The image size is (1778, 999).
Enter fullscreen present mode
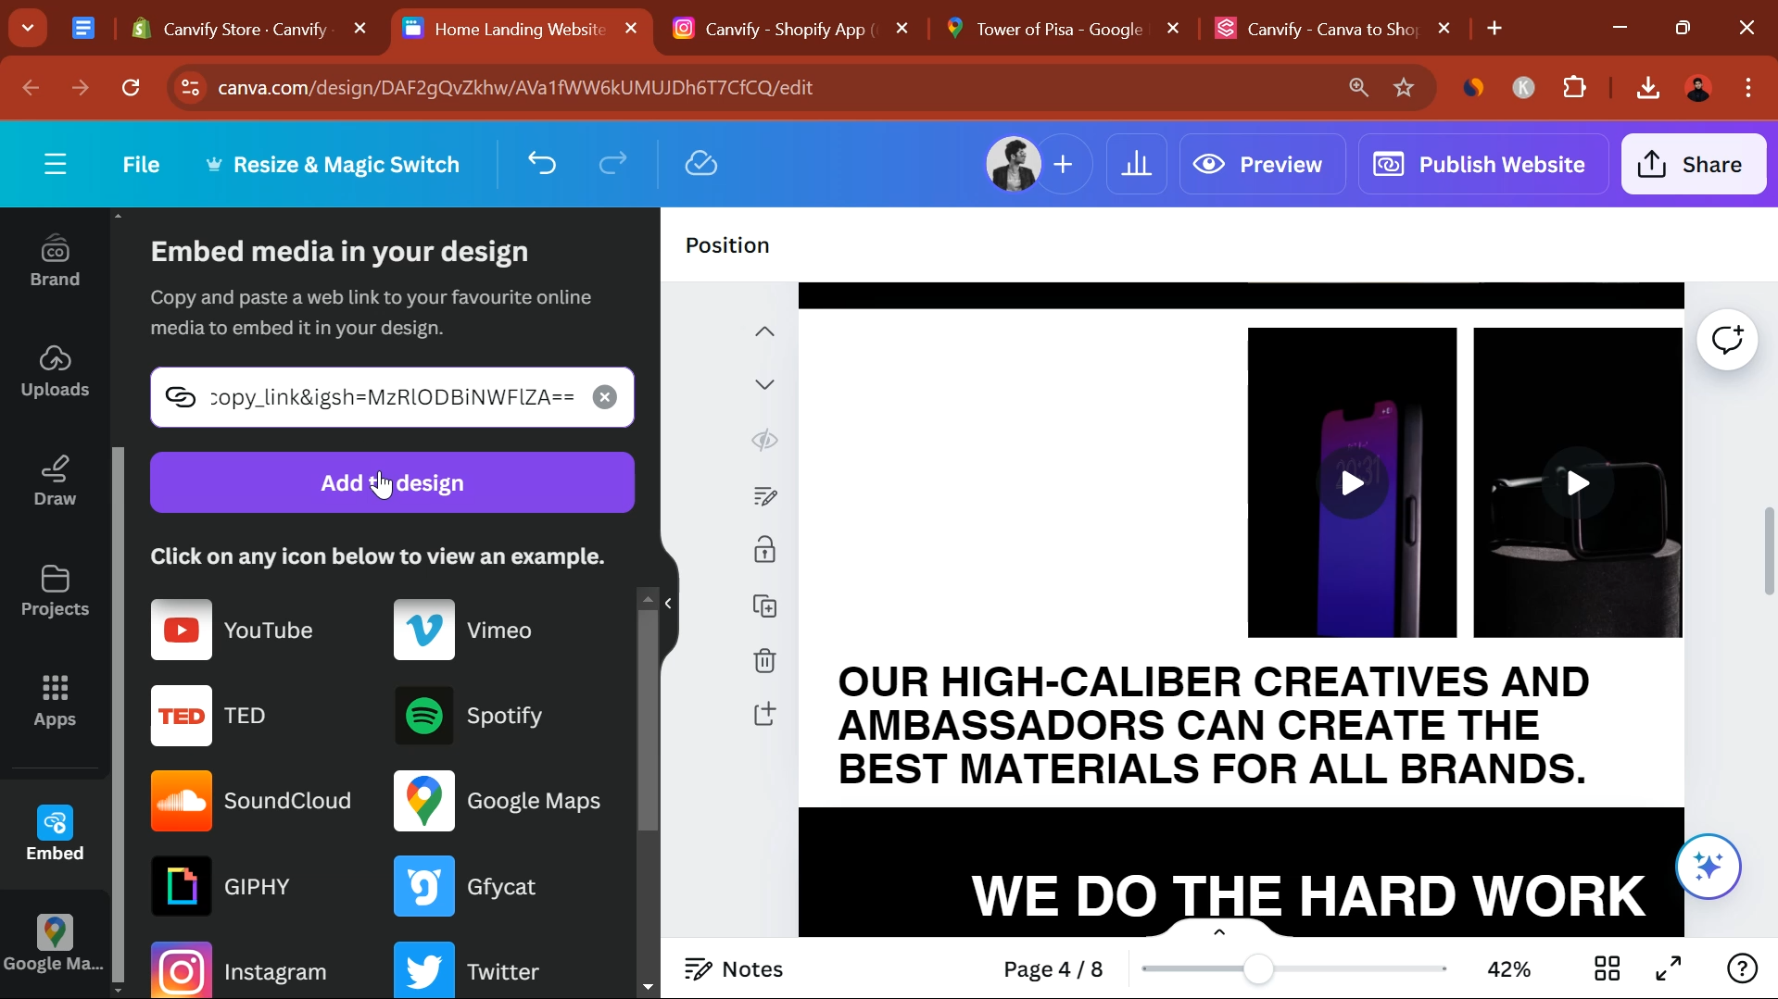(x=1668, y=969)
